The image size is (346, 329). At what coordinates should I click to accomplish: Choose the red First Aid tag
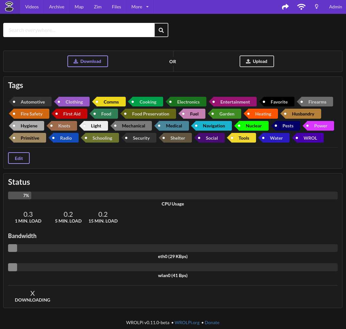tap(71, 114)
